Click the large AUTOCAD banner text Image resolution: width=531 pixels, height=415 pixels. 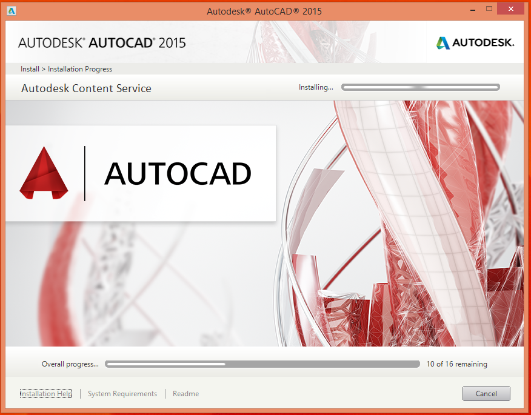point(178,174)
